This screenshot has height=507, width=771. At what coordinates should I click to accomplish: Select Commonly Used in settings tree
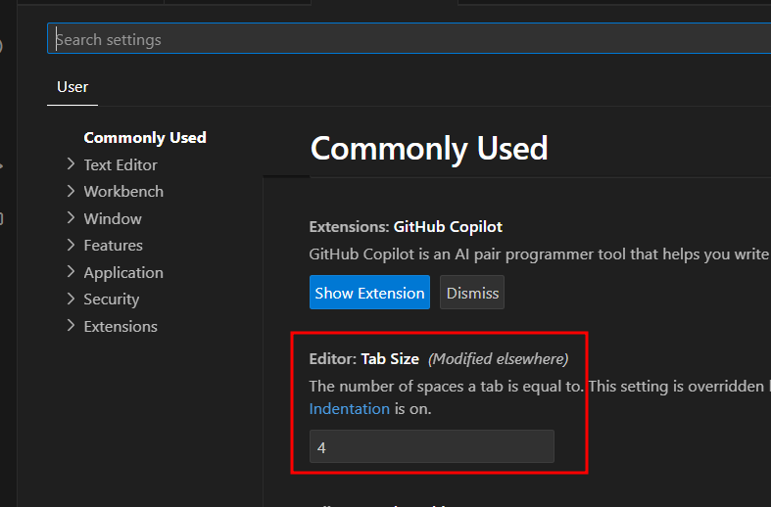click(x=145, y=138)
